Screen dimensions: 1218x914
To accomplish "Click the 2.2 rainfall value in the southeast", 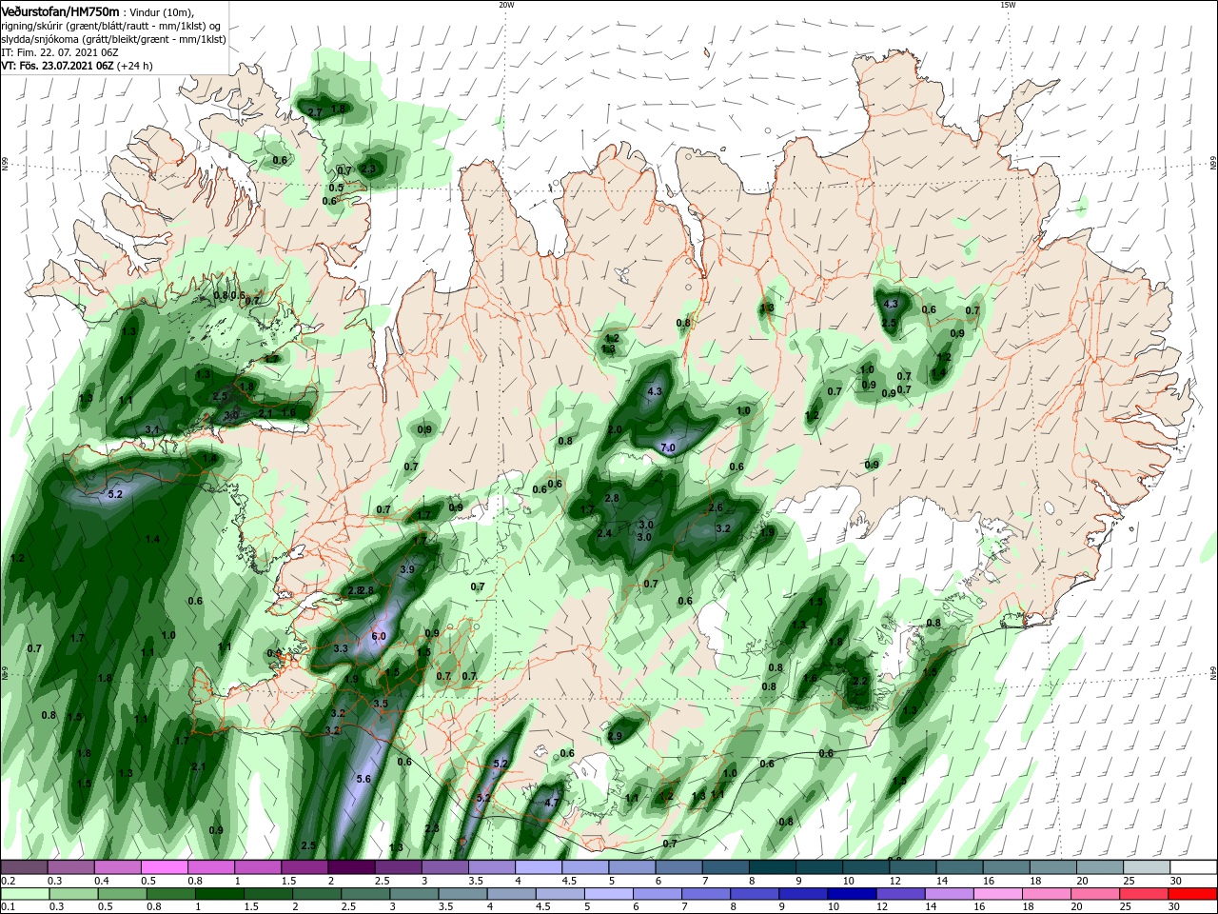I will click(860, 681).
